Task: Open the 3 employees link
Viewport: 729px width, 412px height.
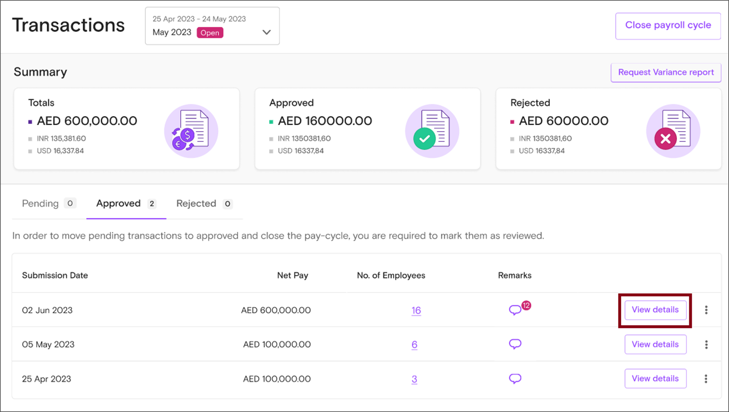Action: pos(414,379)
